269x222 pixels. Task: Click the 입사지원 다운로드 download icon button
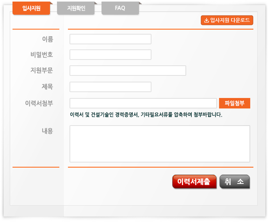tap(227, 20)
